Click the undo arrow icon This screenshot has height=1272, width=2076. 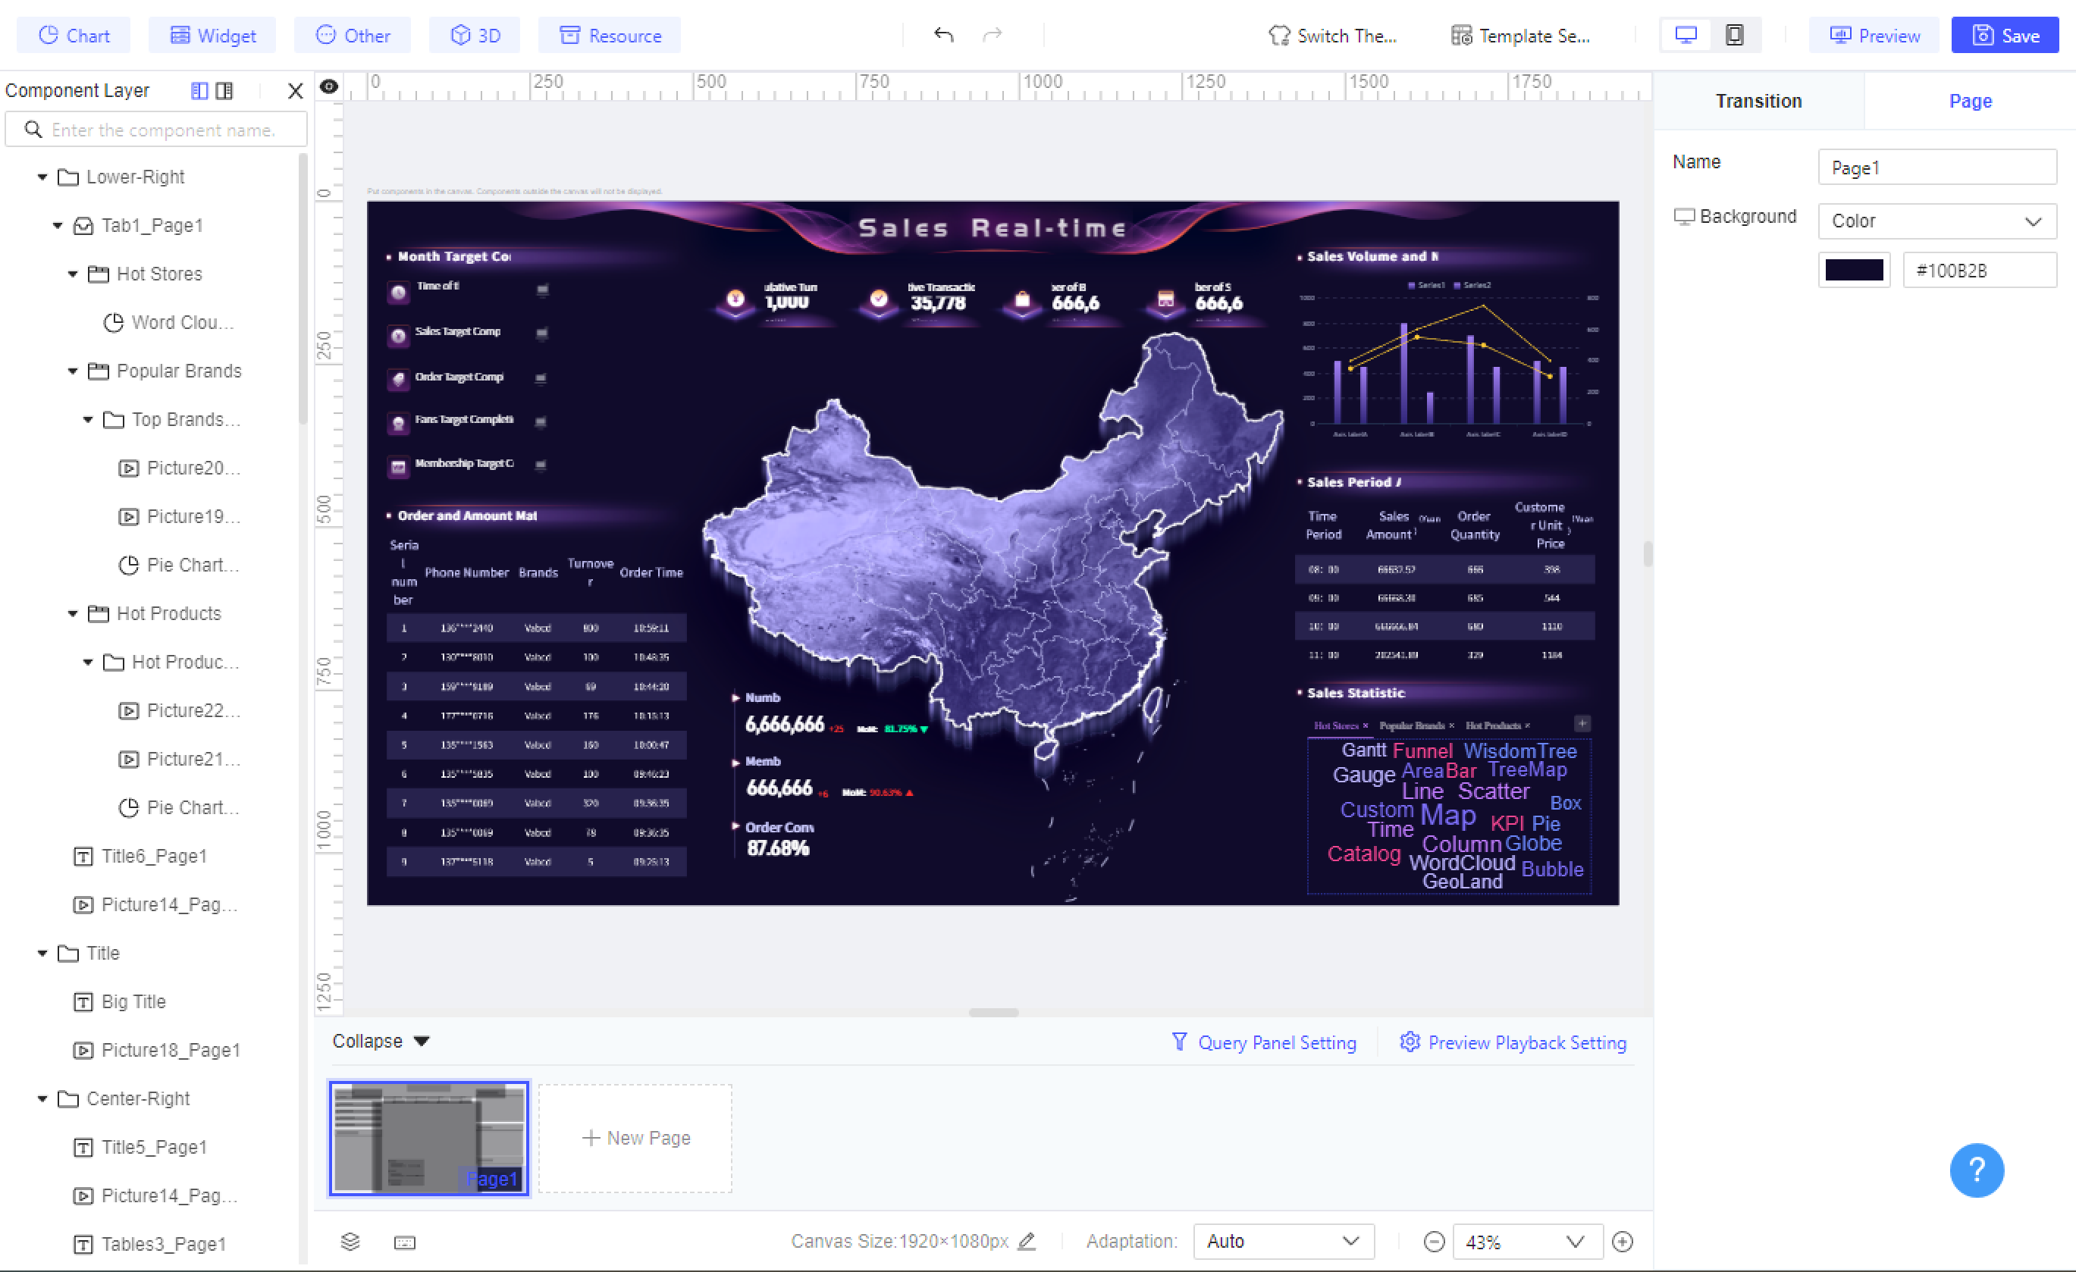point(942,35)
